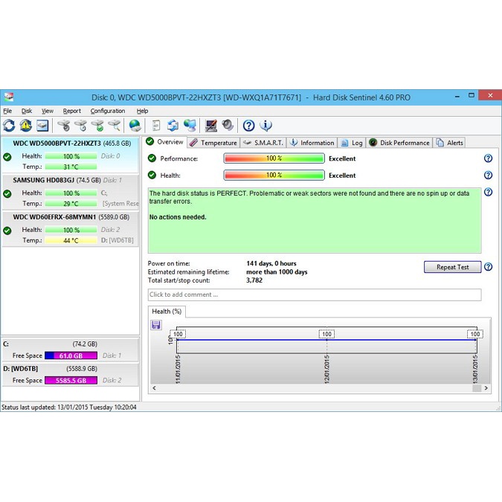
Task: Click the save floppy icon on Health graph
Action: coord(156,325)
